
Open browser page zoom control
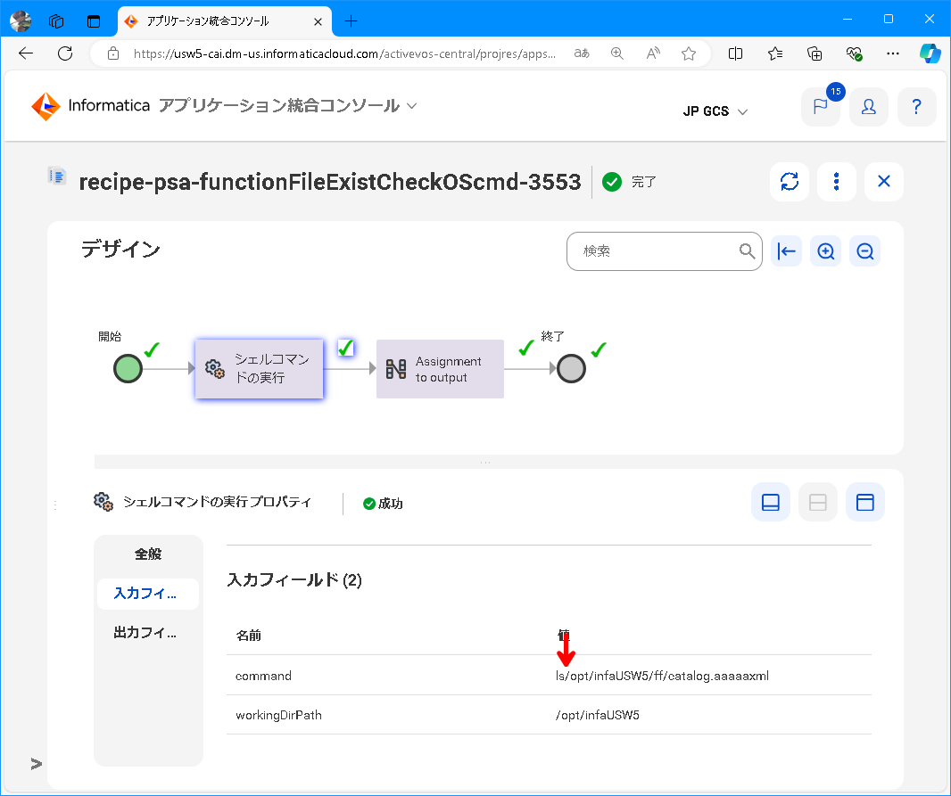[x=616, y=53]
